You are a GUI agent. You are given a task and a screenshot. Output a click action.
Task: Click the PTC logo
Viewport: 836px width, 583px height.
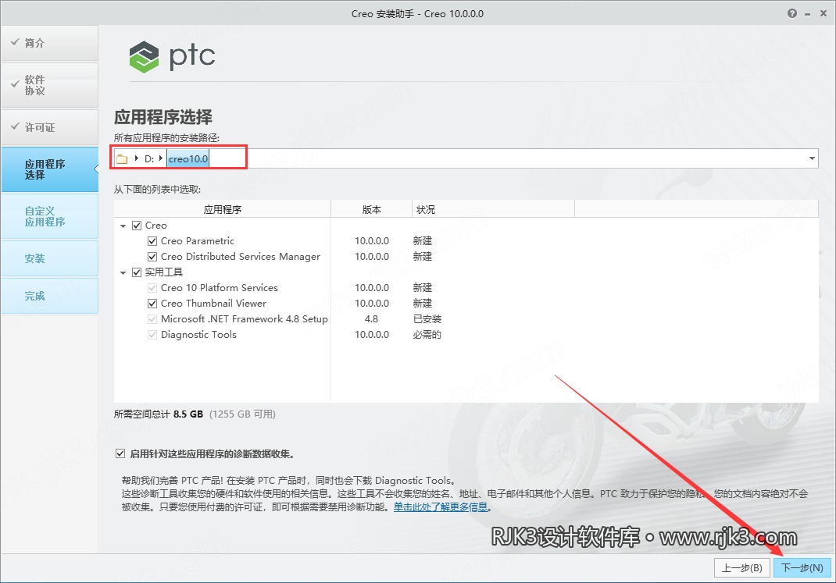(x=172, y=56)
